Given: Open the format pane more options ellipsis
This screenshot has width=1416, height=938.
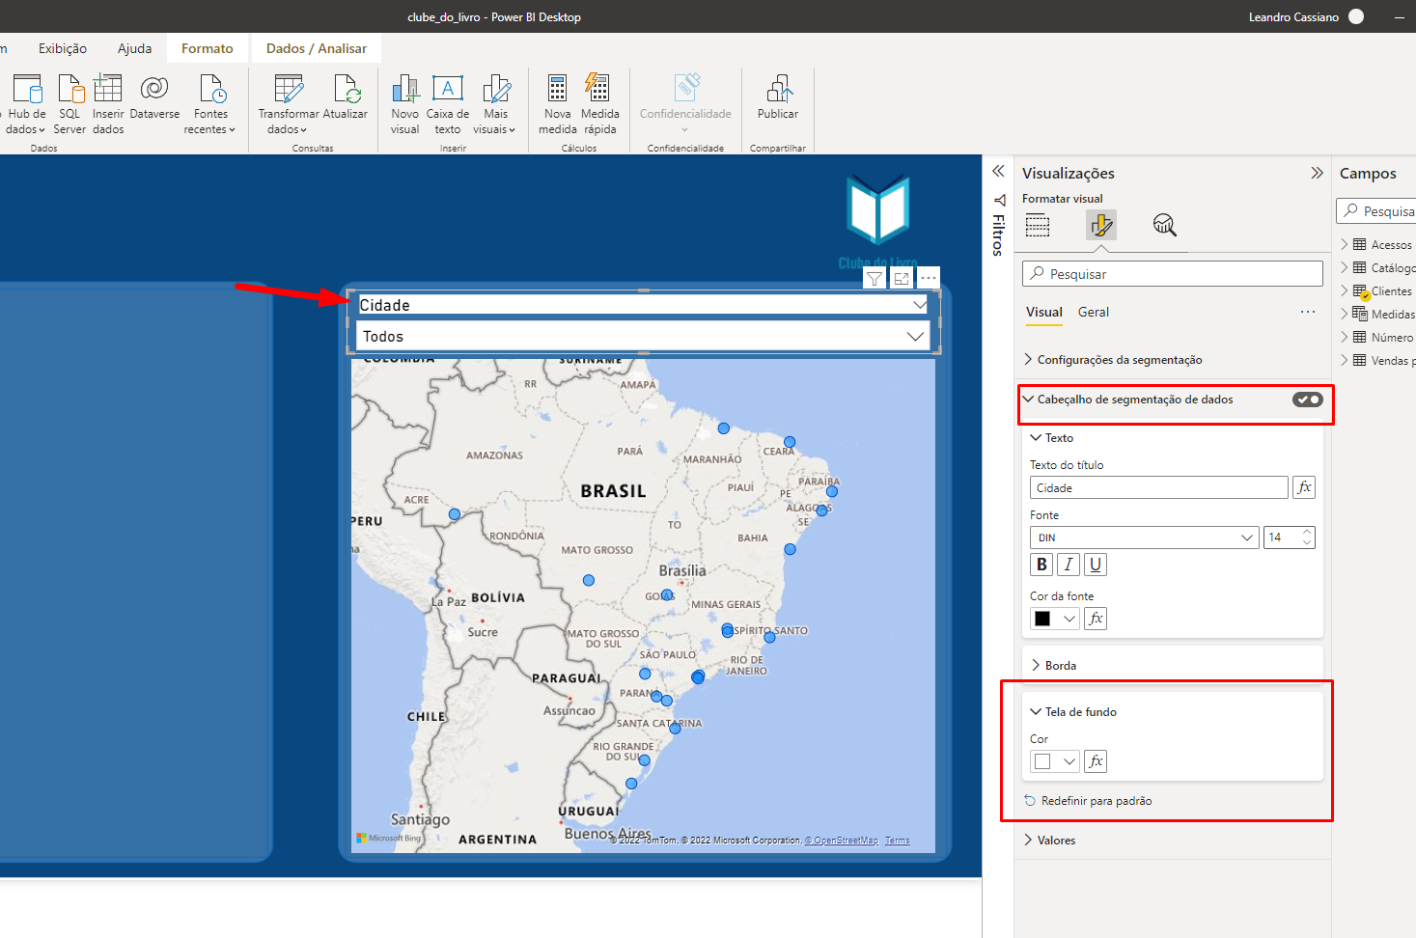Looking at the screenshot, I should click(1308, 312).
